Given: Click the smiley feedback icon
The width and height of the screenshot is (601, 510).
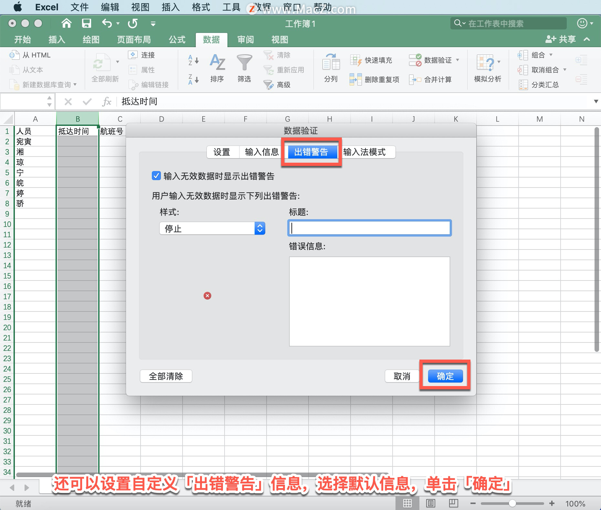Looking at the screenshot, I should pyautogui.click(x=582, y=23).
